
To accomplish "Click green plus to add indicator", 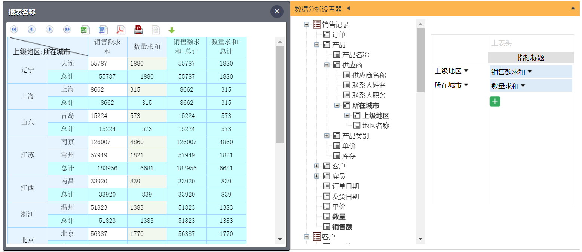I will [495, 101].
